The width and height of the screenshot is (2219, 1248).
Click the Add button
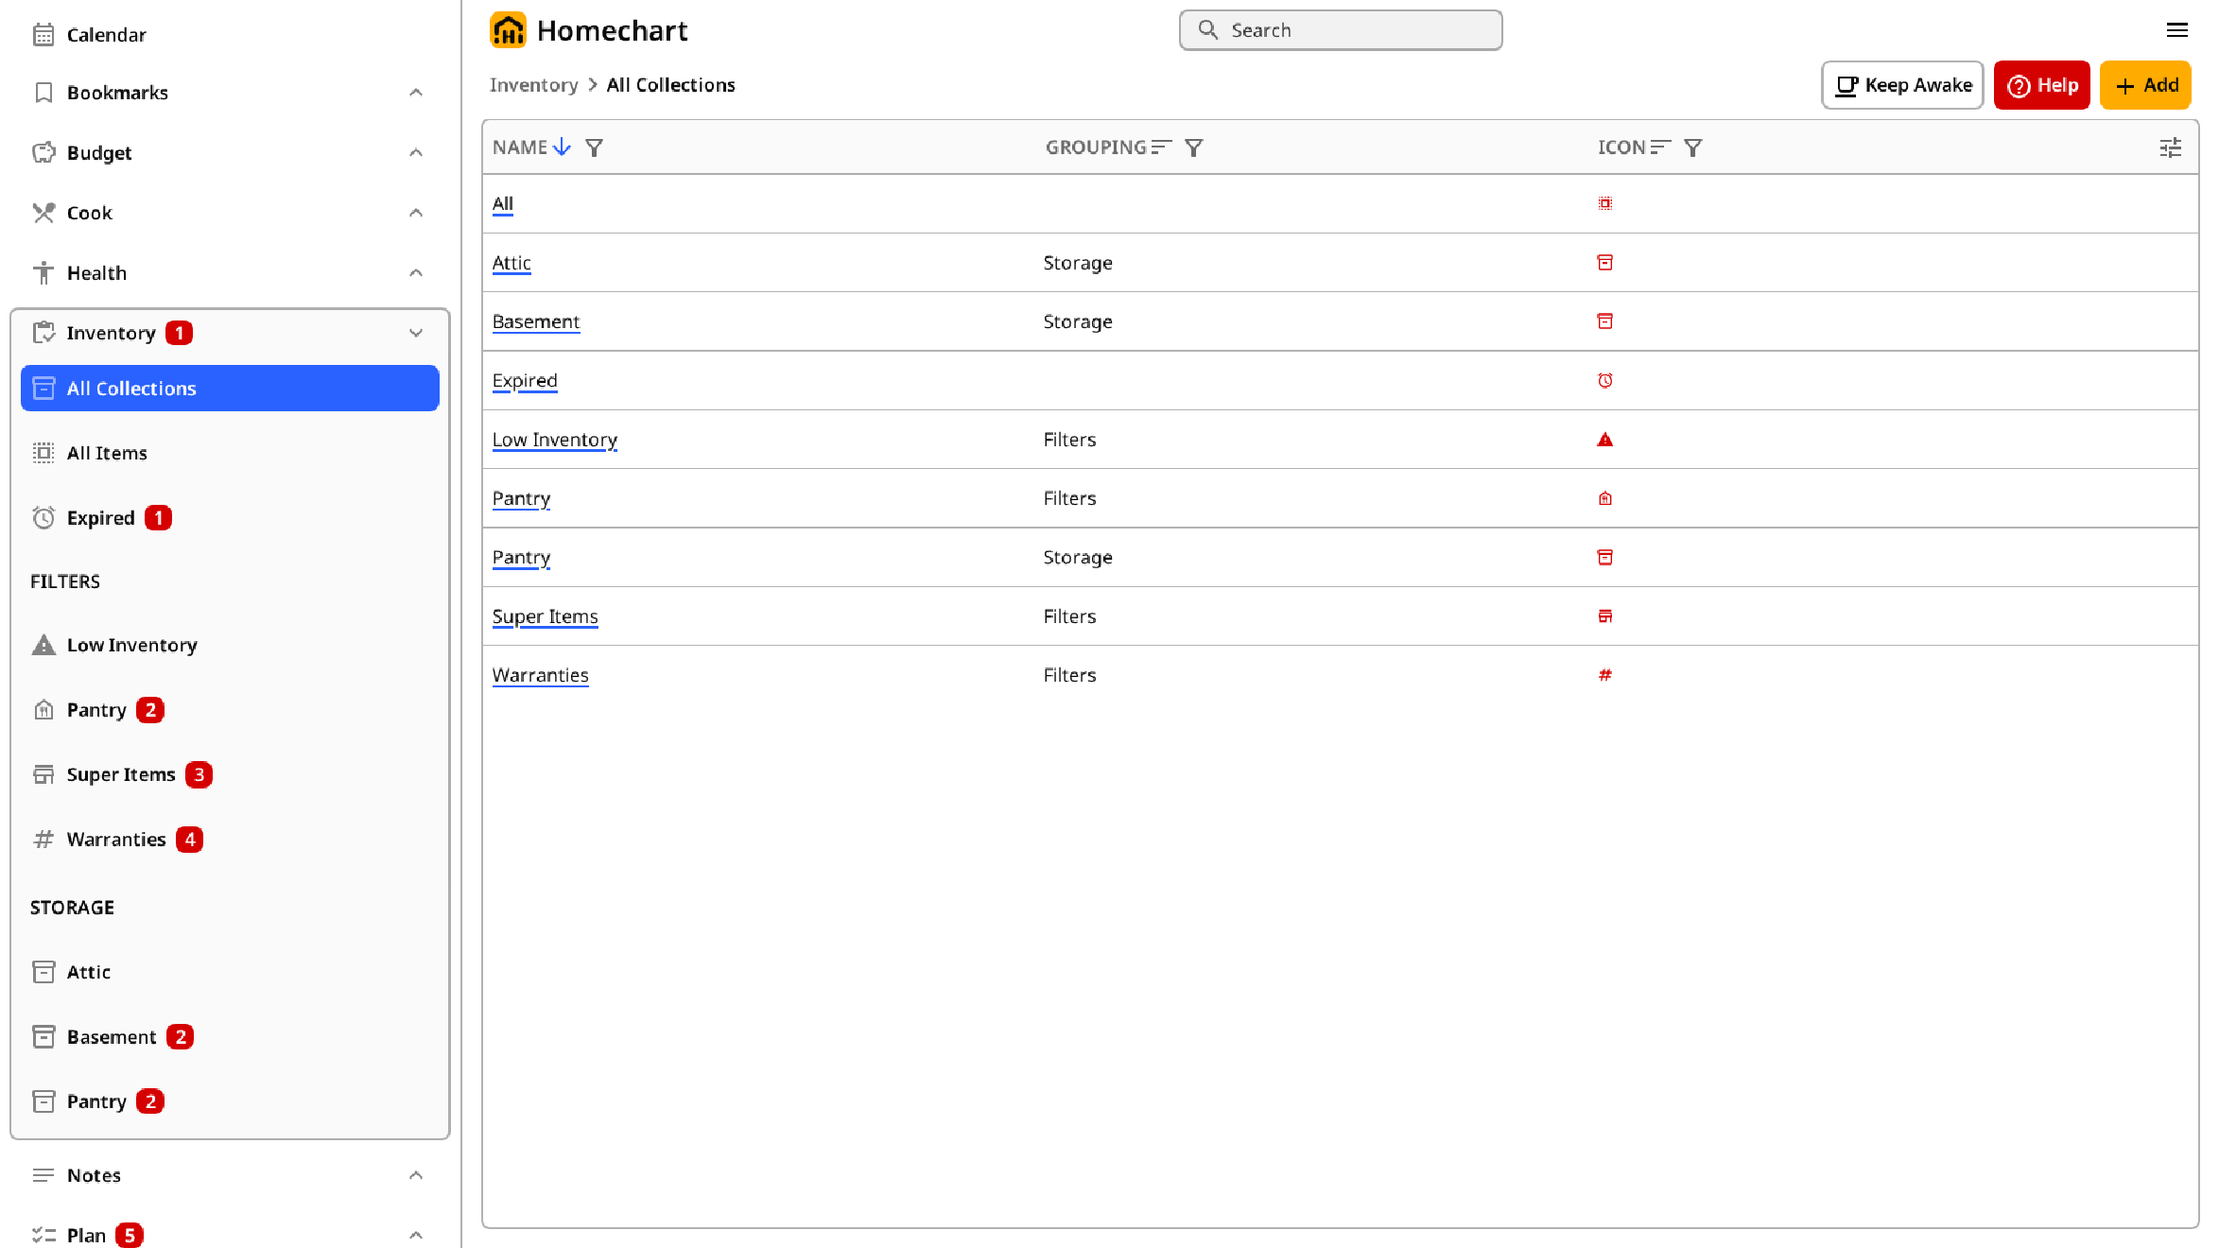[2145, 85]
